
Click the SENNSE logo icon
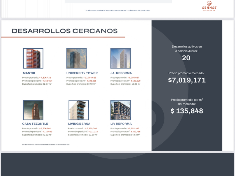click(209, 3)
